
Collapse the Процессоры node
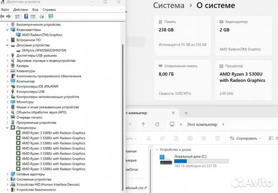pos(7,128)
